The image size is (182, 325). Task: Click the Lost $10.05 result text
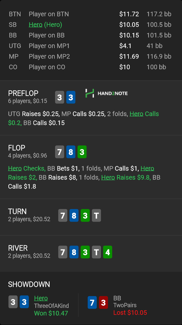click(130, 312)
